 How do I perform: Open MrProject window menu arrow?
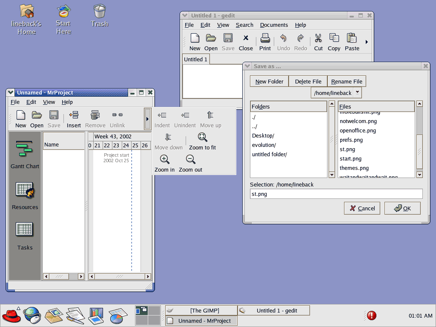tap(11, 92)
